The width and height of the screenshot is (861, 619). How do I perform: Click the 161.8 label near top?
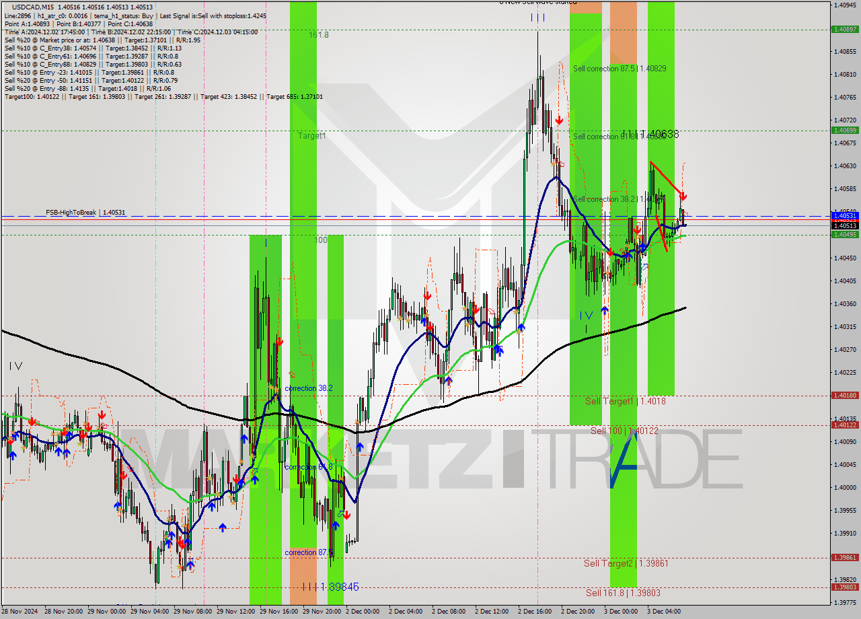pyautogui.click(x=319, y=35)
